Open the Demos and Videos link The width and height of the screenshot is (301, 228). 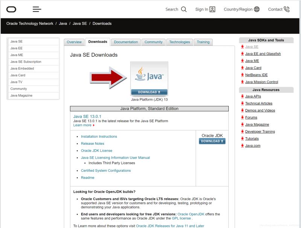pyautogui.click(x=260, y=110)
